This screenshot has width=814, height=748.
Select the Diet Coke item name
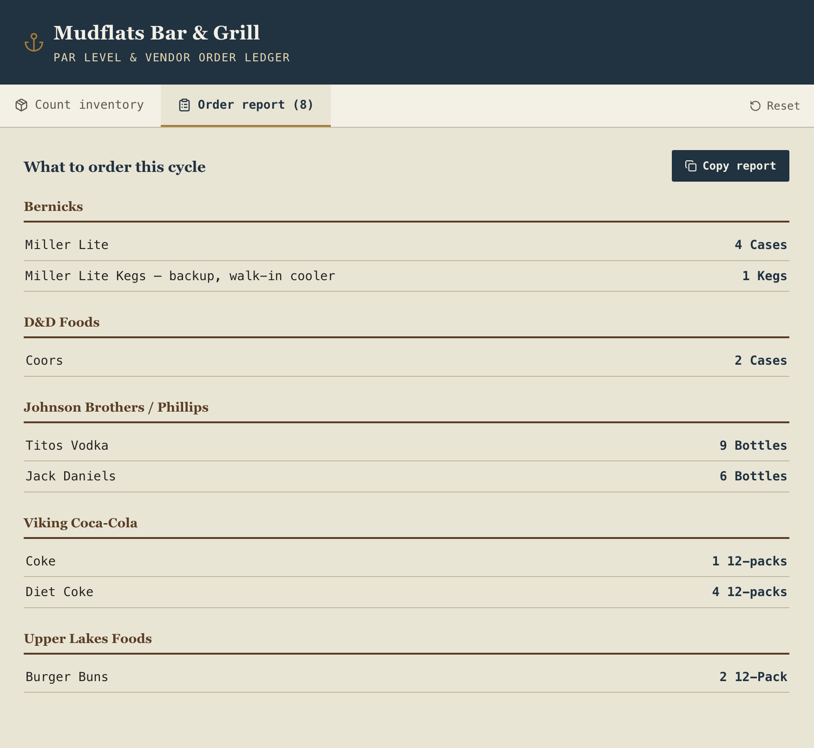[x=59, y=592]
